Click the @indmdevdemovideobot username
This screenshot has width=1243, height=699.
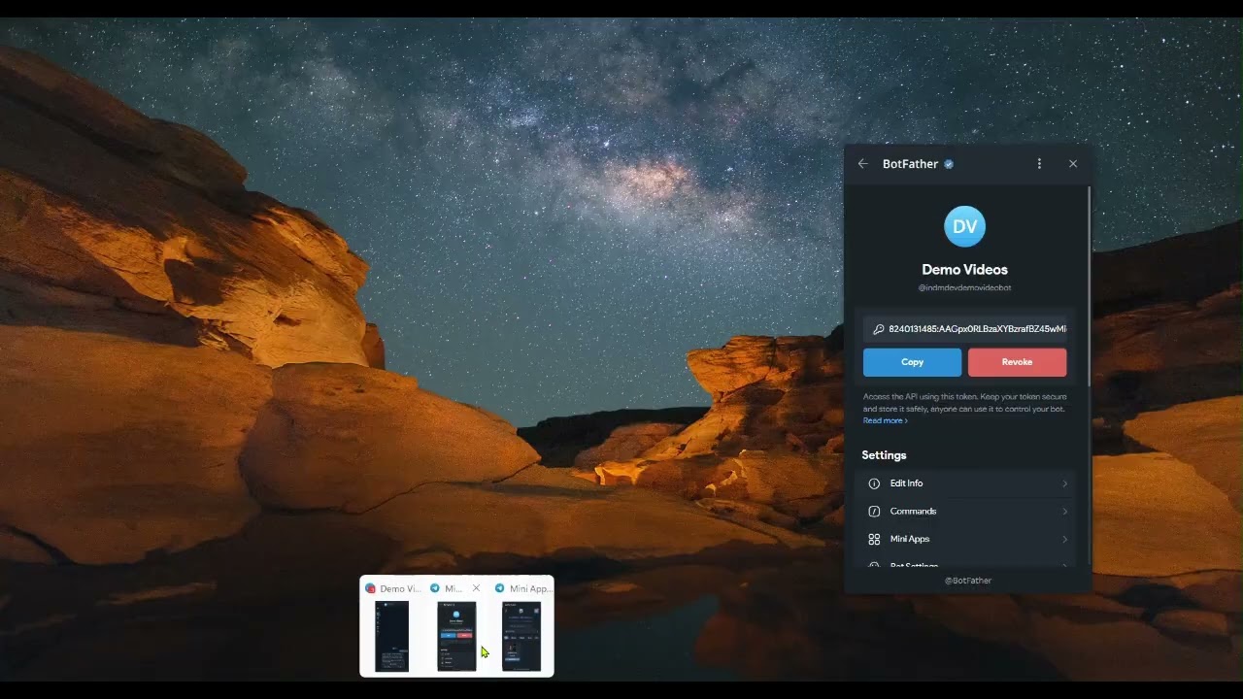(x=964, y=288)
